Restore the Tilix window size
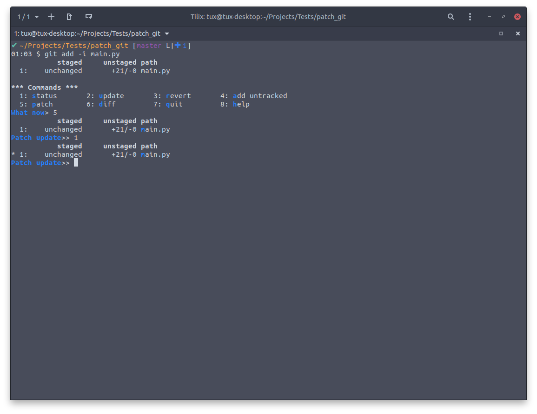The height and width of the screenshot is (414, 537). (x=503, y=17)
